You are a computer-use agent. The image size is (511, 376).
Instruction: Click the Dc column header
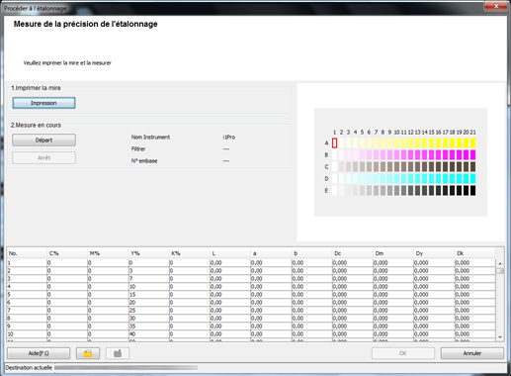tap(353, 253)
